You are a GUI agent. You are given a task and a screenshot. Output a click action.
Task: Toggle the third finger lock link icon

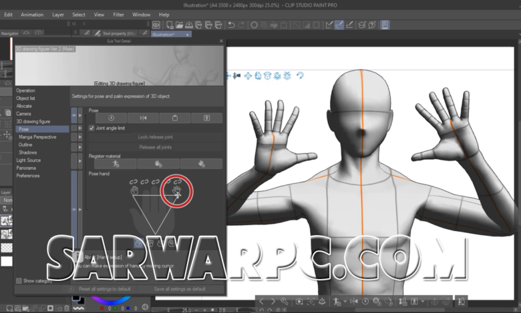point(156,182)
